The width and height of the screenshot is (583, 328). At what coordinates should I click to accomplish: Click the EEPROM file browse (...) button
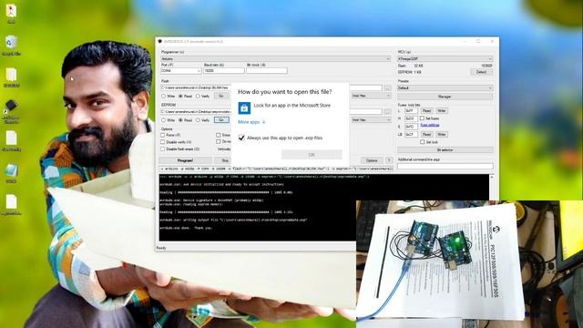coord(387,112)
